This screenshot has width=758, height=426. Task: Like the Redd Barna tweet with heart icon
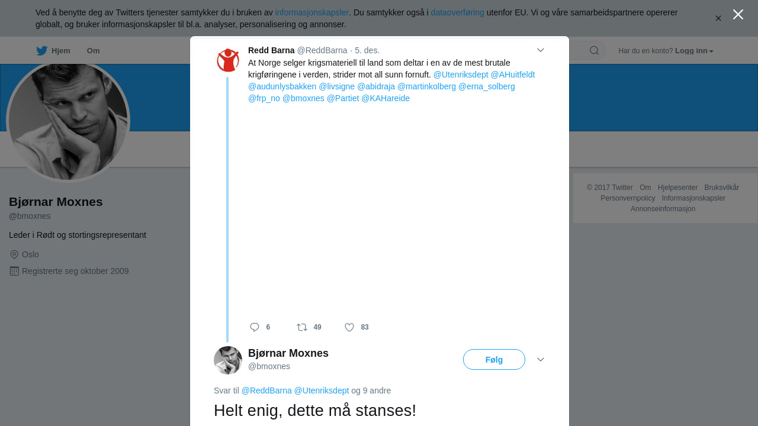click(x=349, y=327)
